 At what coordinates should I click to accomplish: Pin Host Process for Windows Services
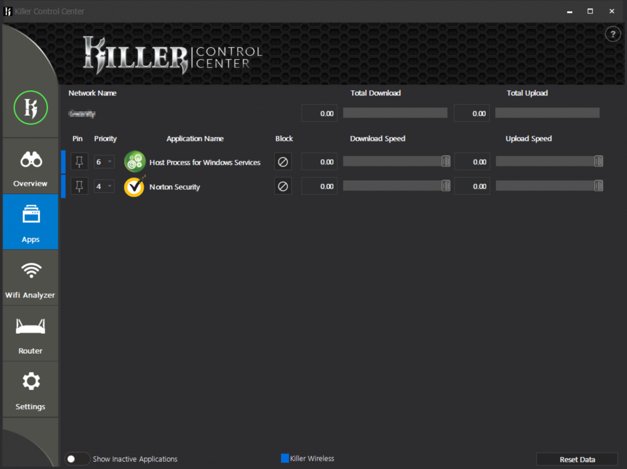(79, 162)
